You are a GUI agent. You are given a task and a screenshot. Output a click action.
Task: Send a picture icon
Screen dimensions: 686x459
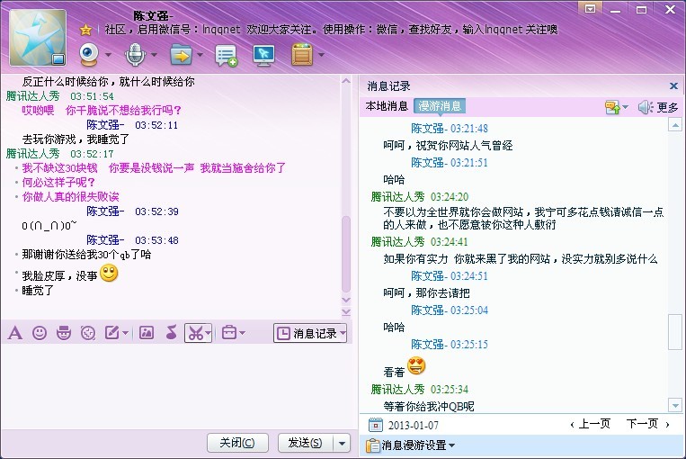click(x=147, y=333)
